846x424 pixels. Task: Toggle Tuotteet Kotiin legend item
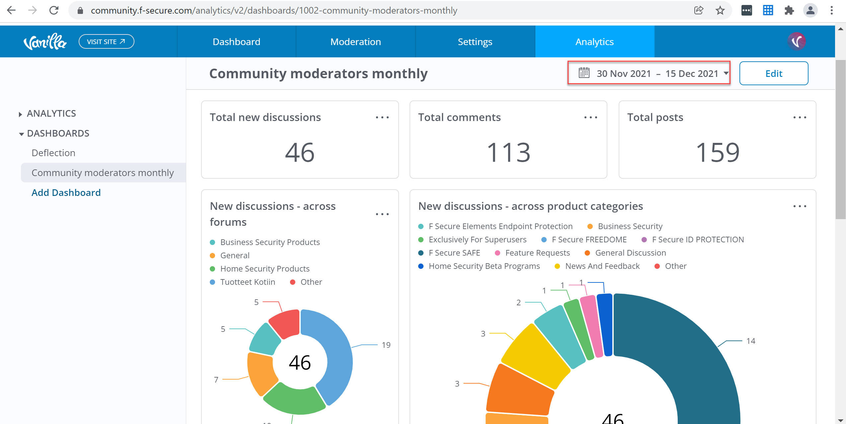pos(247,282)
